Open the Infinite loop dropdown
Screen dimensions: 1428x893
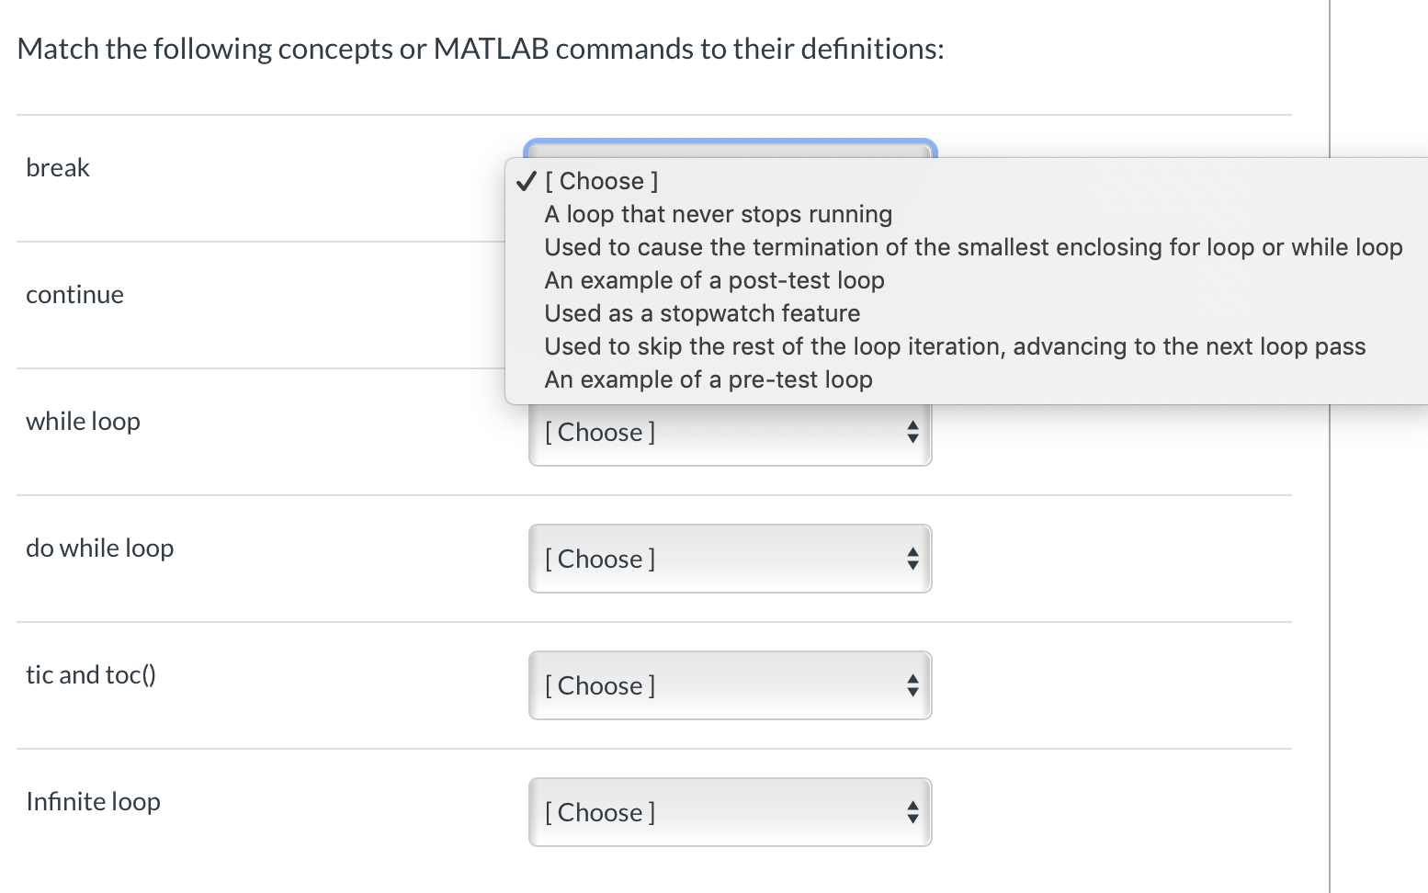tap(731, 812)
